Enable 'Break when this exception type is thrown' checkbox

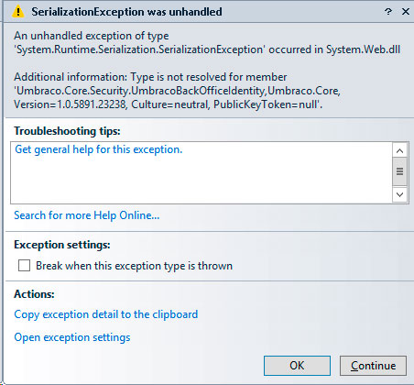pyautogui.click(x=24, y=266)
